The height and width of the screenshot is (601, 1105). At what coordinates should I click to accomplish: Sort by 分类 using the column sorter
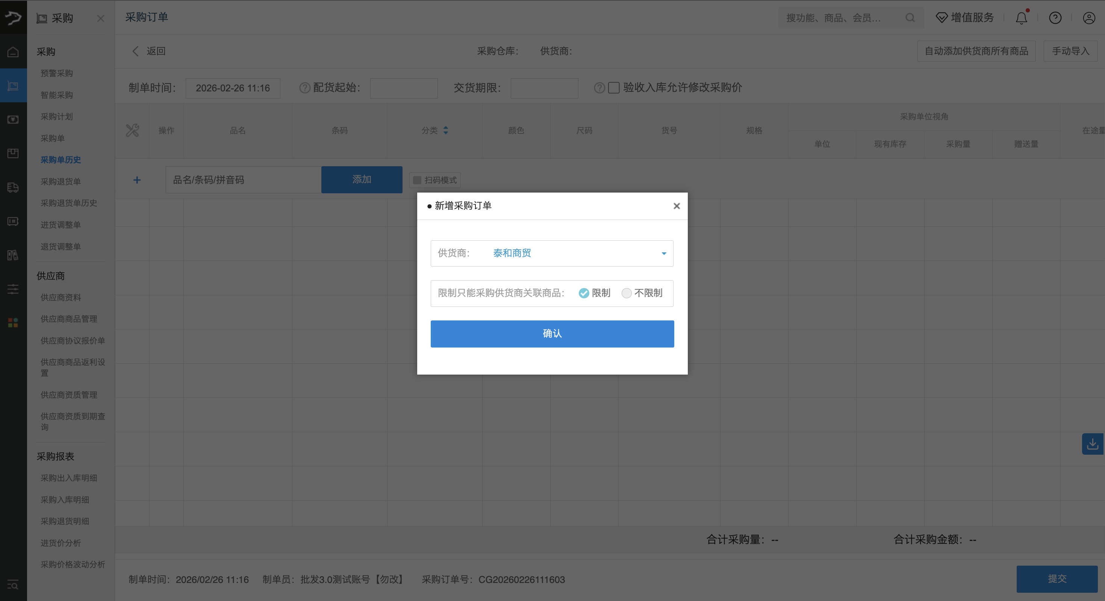446,130
